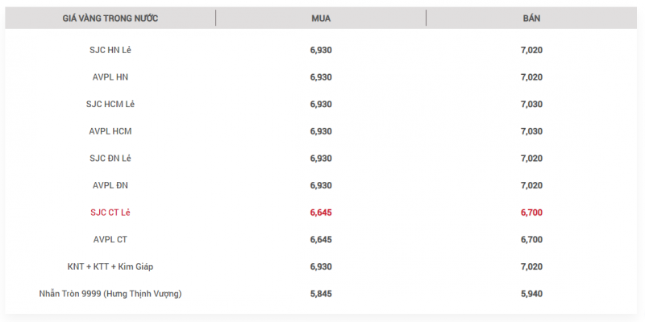645x322 pixels.
Task: Open the SJC HN Lẻ row label
Action: point(110,50)
